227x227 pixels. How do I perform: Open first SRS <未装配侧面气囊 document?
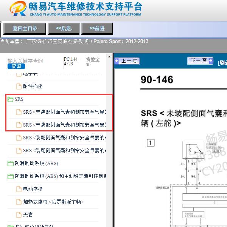click(x=65, y=112)
